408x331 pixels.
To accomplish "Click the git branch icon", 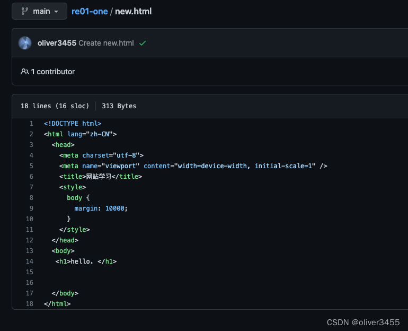I will (24, 11).
